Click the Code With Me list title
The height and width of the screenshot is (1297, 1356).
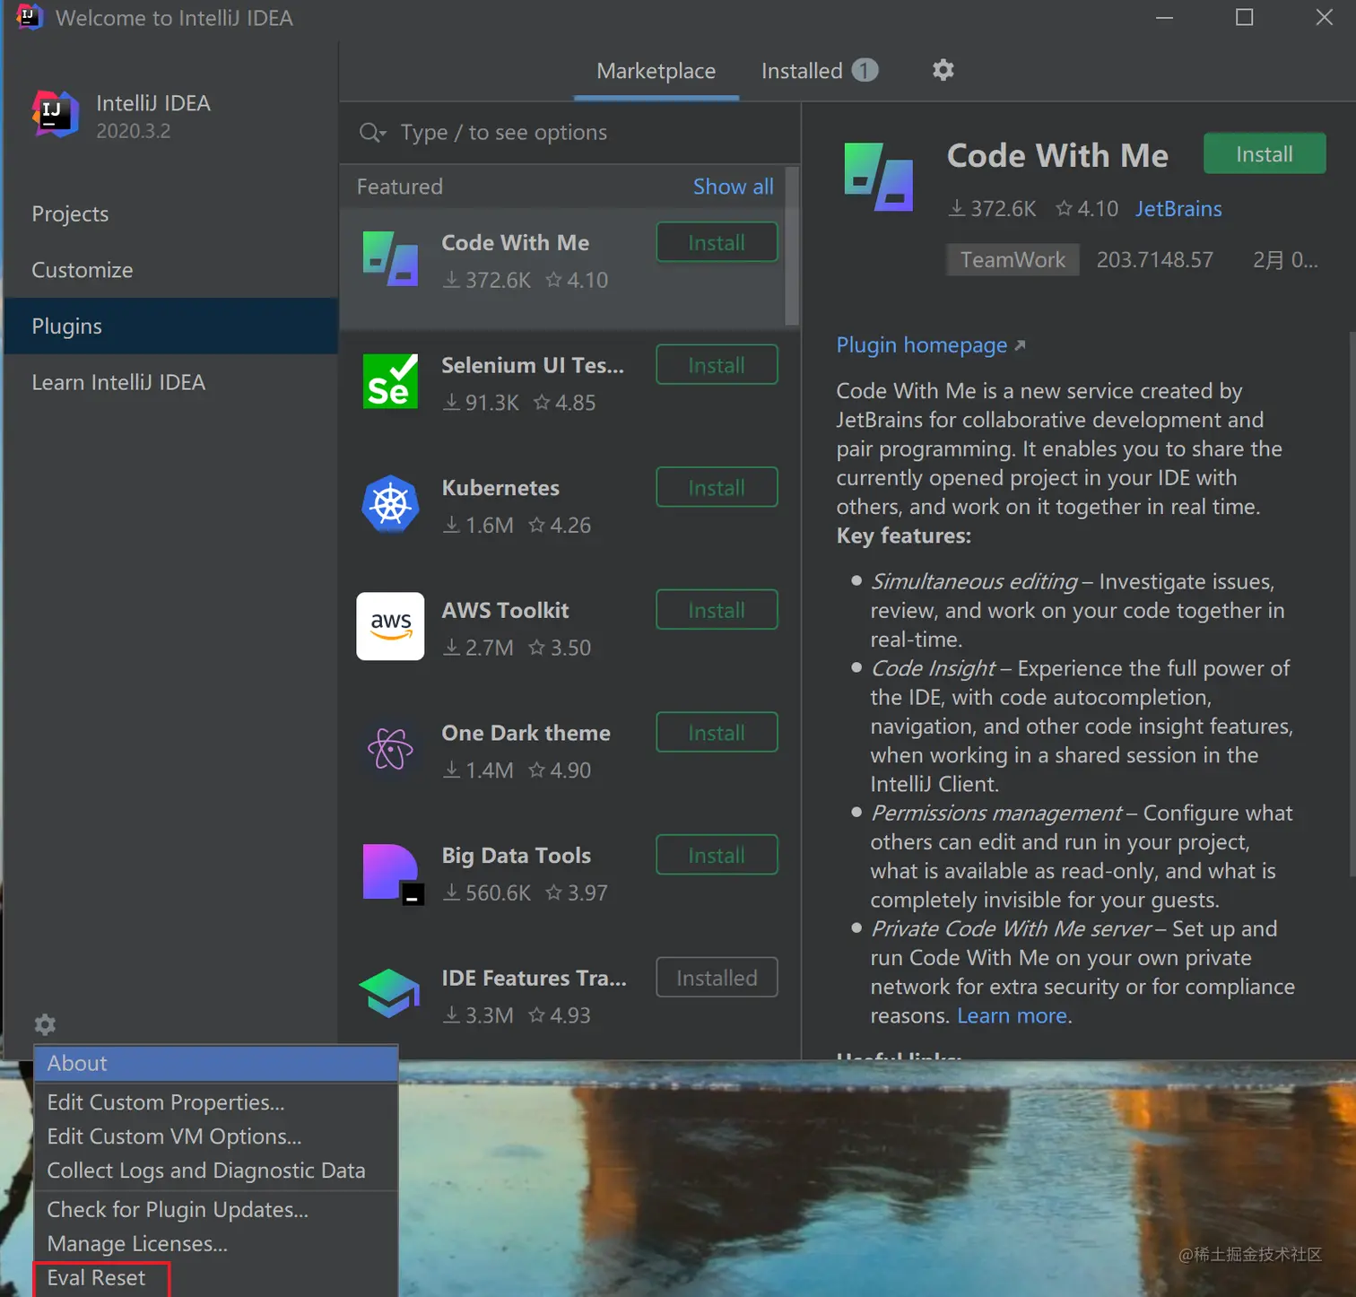(x=515, y=243)
